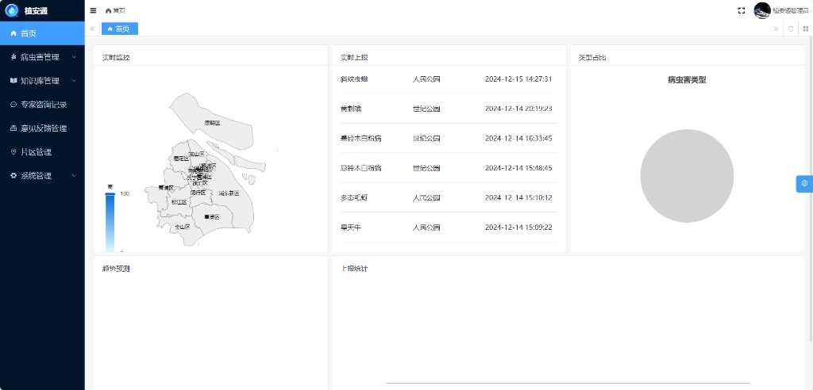Click 崇明区 on the Shanghai map
The height and width of the screenshot is (390, 813).
click(212, 123)
